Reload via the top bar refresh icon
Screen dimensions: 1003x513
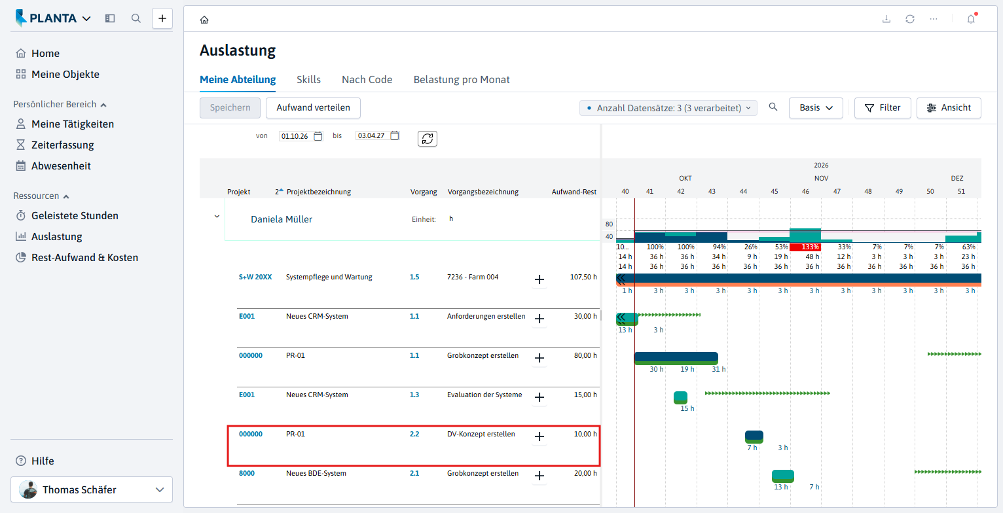coord(910,19)
